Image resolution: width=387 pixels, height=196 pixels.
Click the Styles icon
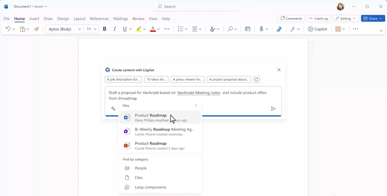coord(212,29)
